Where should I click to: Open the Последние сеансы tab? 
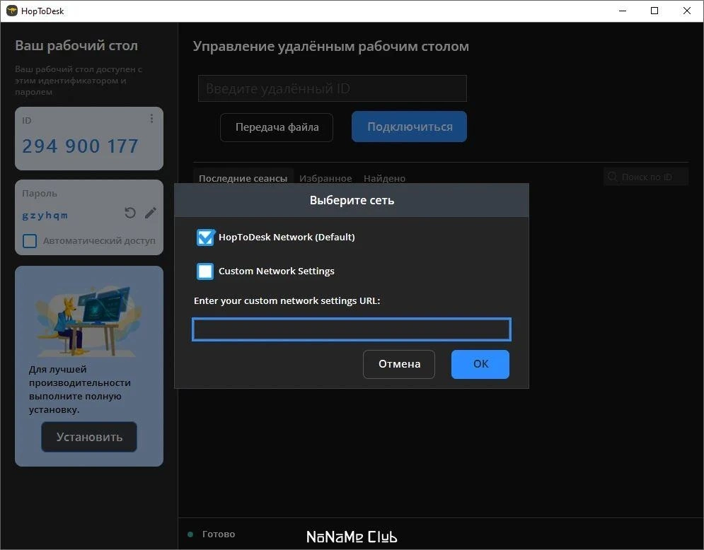(243, 178)
